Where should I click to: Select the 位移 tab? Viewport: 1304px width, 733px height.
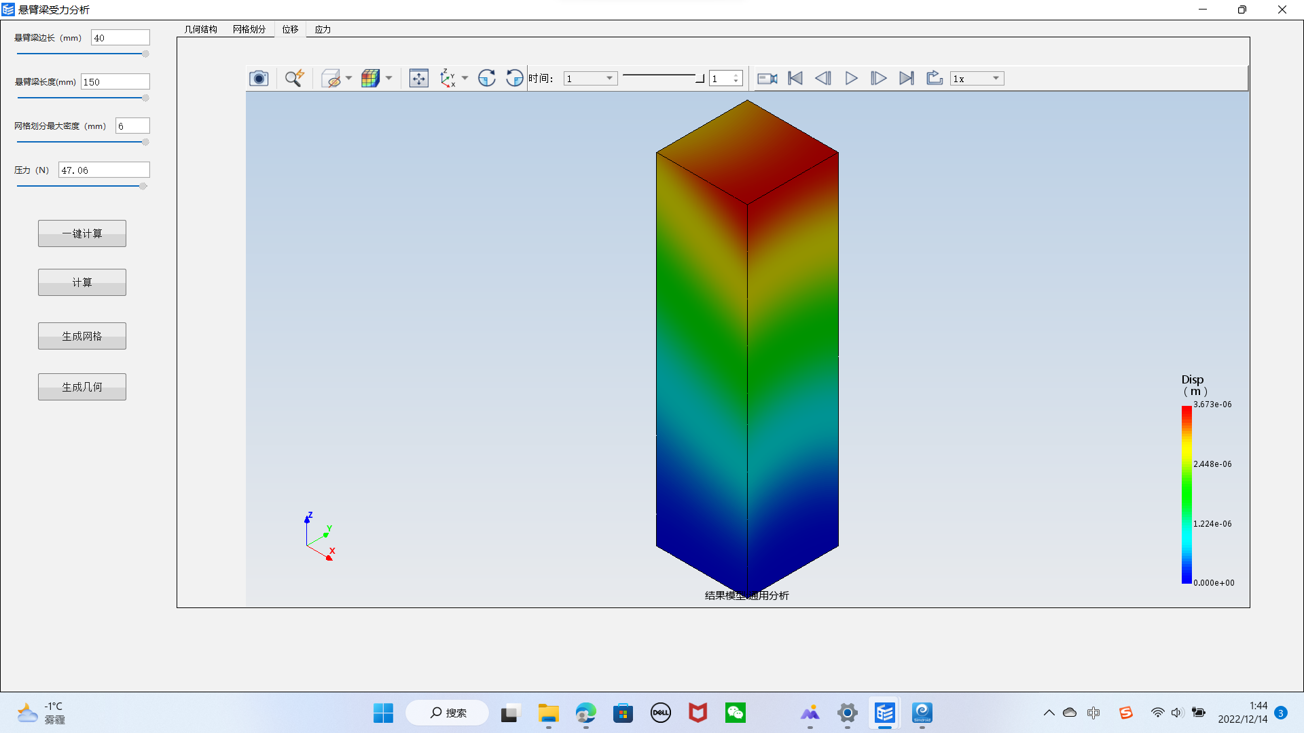pos(291,29)
